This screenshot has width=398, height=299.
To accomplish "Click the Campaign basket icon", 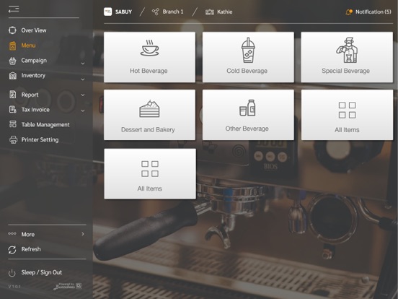I will (x=12, y=61).
